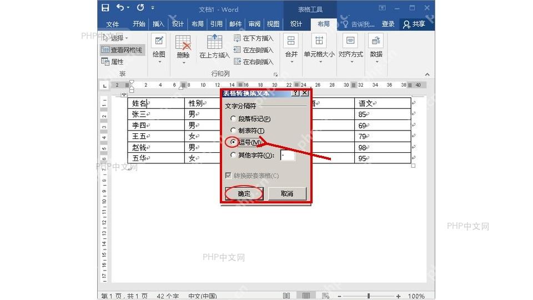Open the 单元格大小 cell size menu
Screen dimensions: 533x300
(319, 49)
